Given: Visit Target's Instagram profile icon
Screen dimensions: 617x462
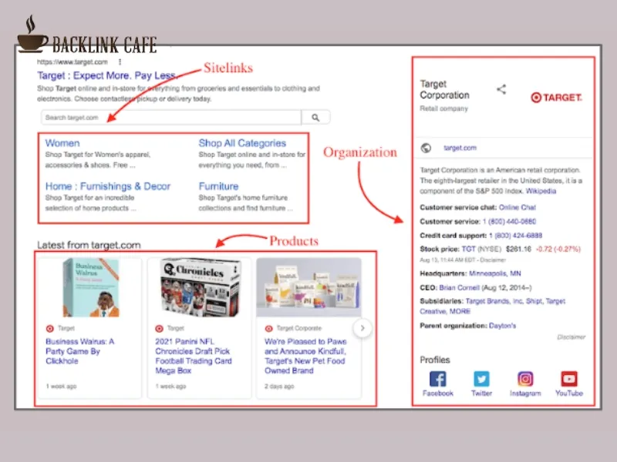Looking at the screenshot, I should (525, 379).
